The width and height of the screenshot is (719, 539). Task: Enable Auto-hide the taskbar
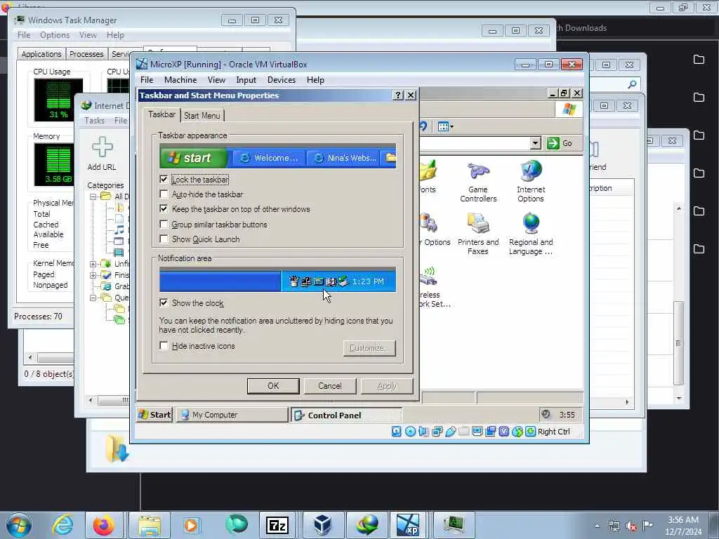164,194
